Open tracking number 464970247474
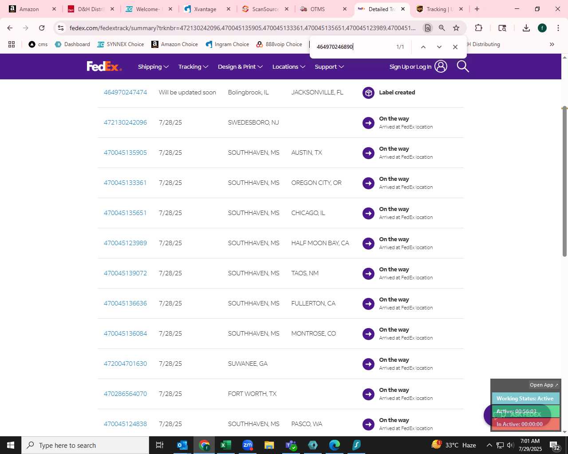568x454 pixels. tap(125, 93)
